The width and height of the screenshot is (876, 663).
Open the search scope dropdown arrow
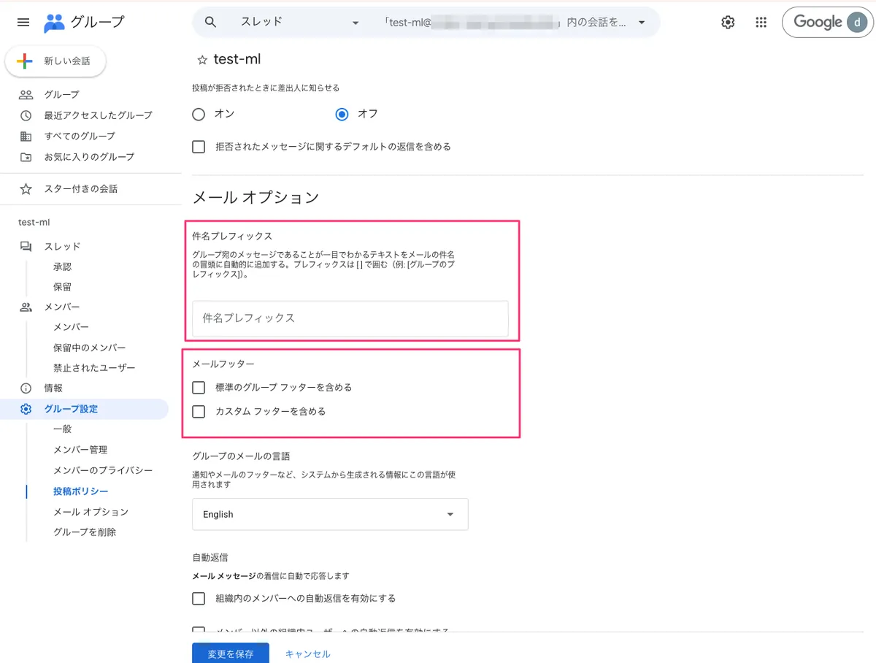tap(642, 22)
